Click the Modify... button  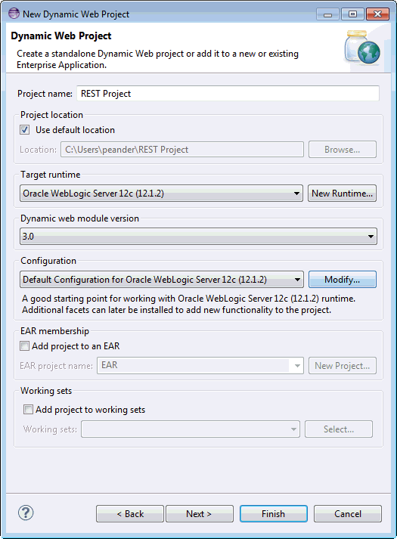tap(343, 280)
